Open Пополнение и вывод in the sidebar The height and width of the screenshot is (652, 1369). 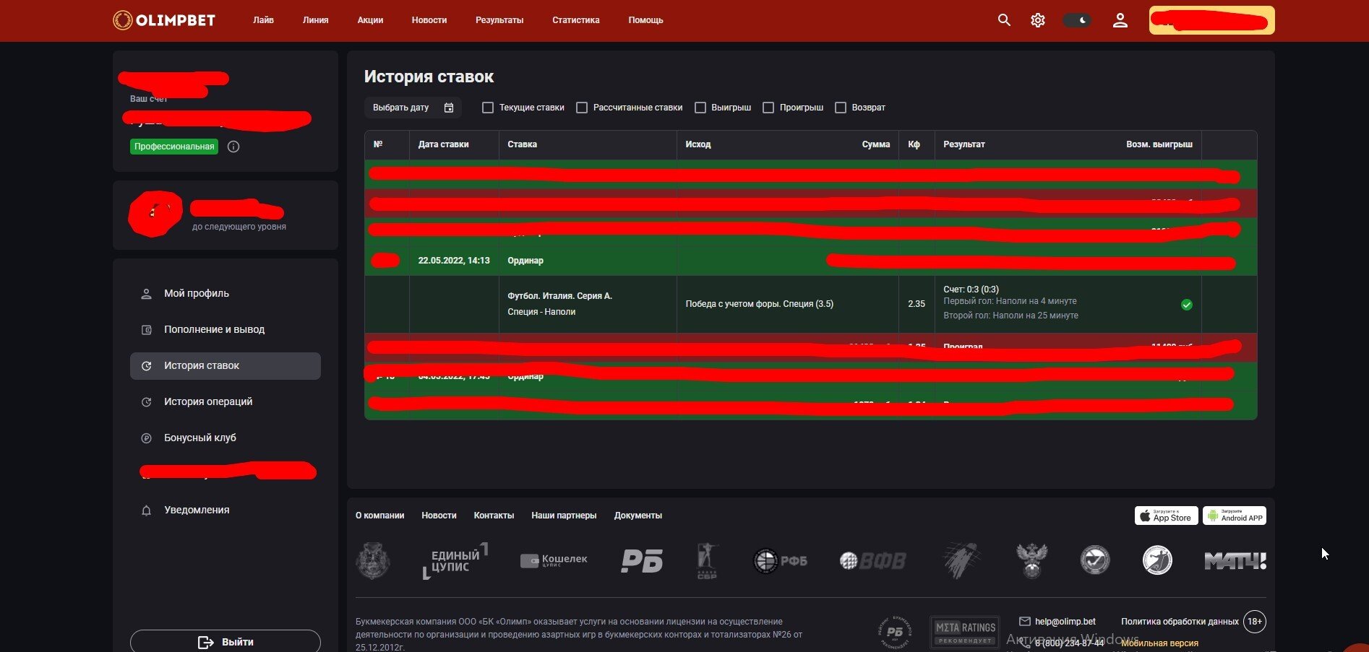click(x=214, y=329)
